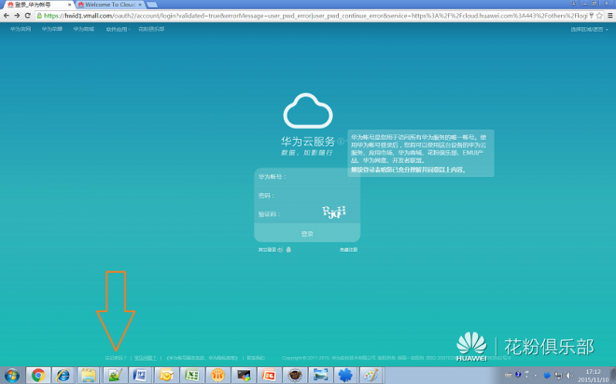Open the Windows Start button
The image size is (616, 384).
12,376
